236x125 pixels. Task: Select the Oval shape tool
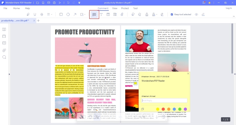(68, 14)
